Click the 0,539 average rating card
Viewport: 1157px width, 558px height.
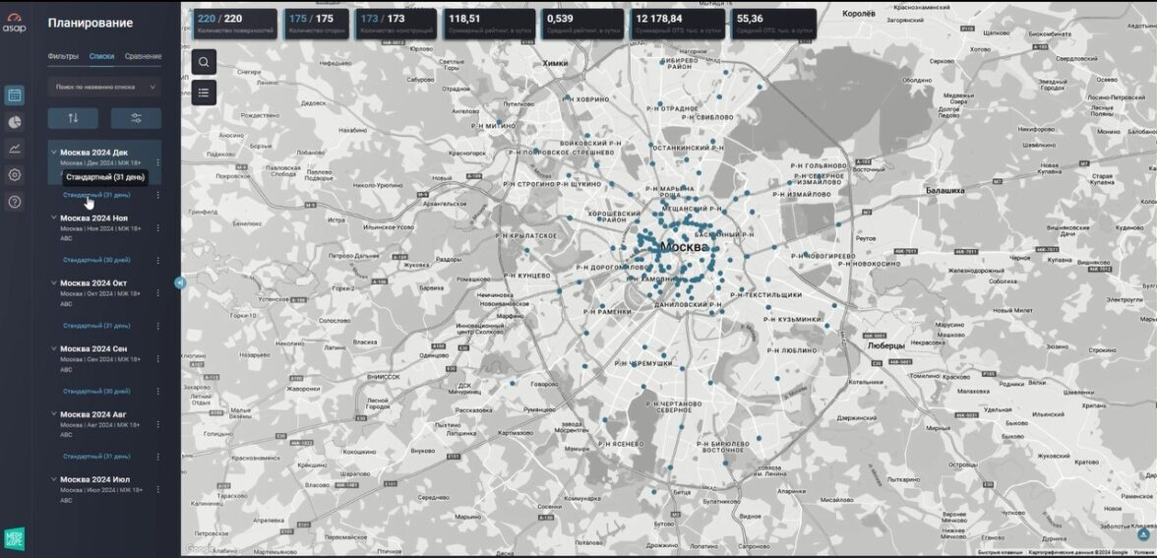[582, 24]
